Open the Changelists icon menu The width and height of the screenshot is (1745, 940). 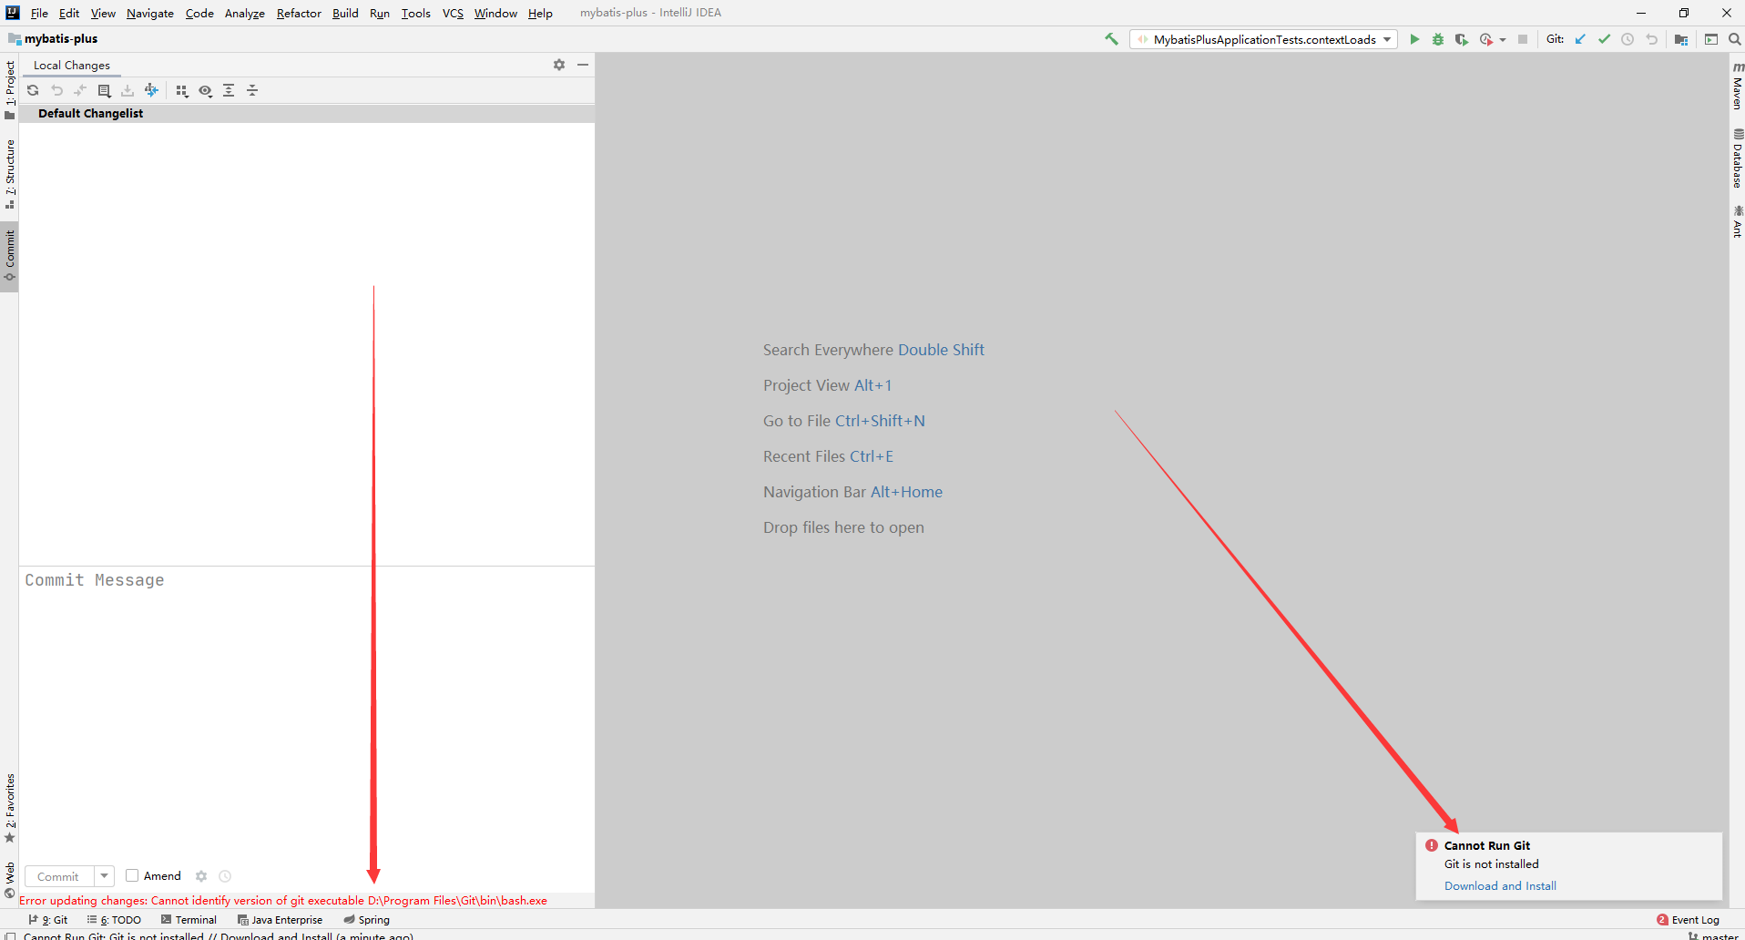104,90
